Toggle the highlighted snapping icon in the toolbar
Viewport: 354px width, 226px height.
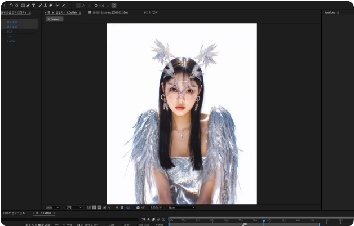[x=114, y=5]
